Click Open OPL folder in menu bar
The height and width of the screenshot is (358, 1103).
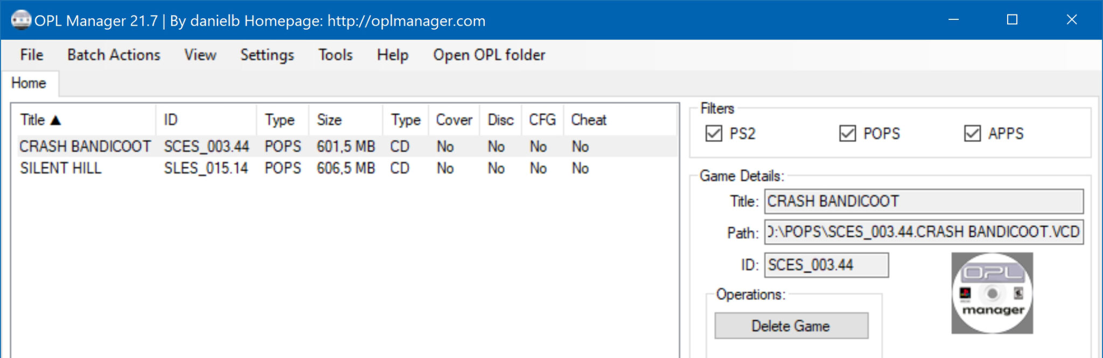tap(489, 55)
